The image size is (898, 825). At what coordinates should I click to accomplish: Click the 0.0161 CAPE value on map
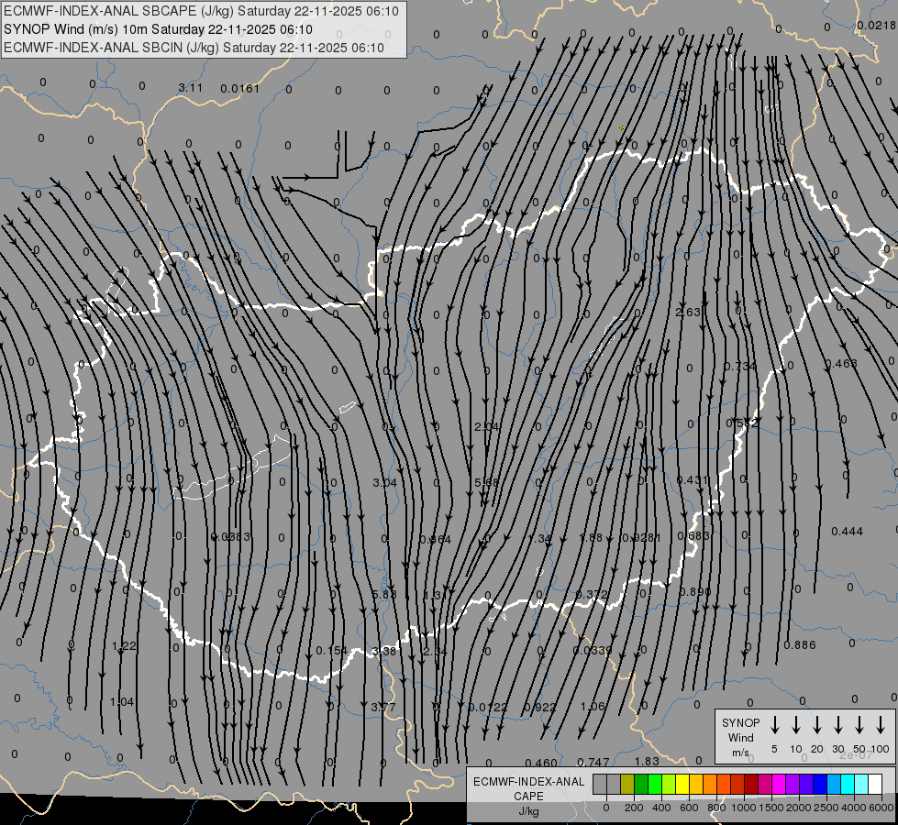coord(240,88)
